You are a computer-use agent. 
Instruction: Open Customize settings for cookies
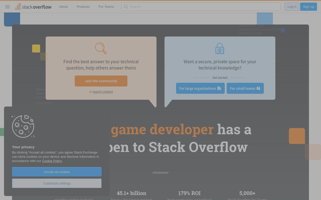coord(57,183)
